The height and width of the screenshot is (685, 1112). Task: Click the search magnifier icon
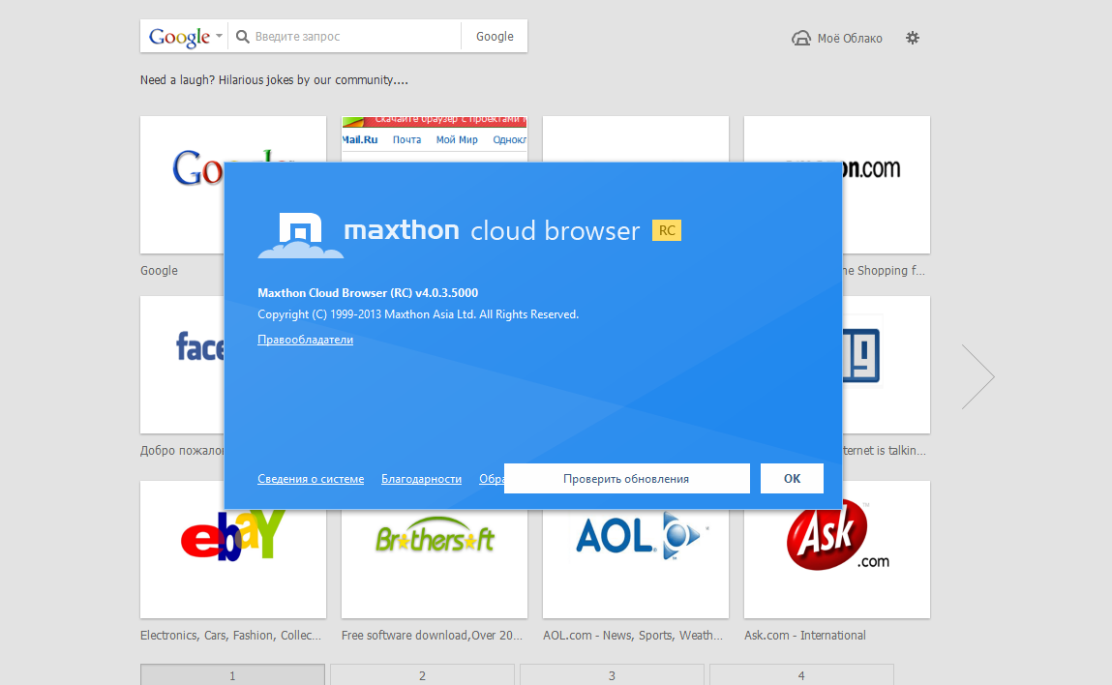[x=243, y=37]
